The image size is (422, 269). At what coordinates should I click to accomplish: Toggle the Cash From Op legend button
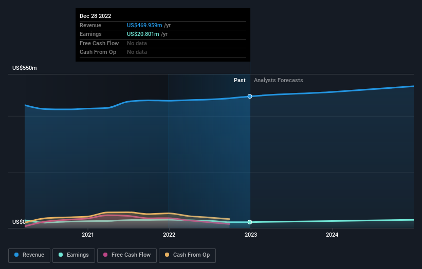point(187,255)
